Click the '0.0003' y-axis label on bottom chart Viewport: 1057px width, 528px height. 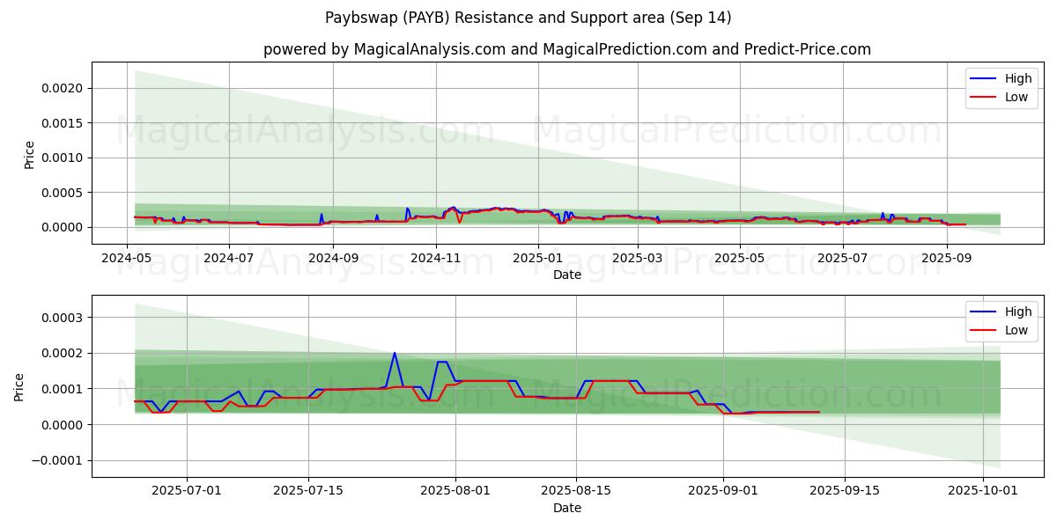pos(63,318)
